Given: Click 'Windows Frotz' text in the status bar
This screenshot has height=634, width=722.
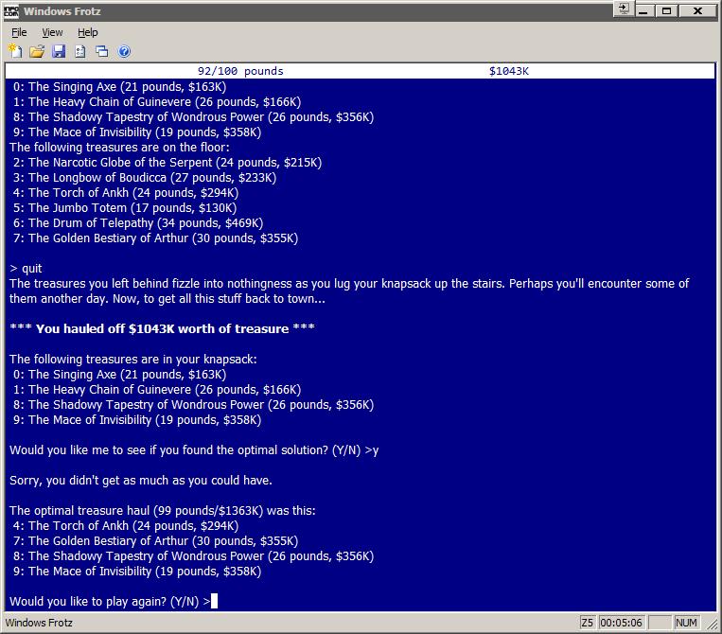Looking at the screenshot, I should click(39, 623).
